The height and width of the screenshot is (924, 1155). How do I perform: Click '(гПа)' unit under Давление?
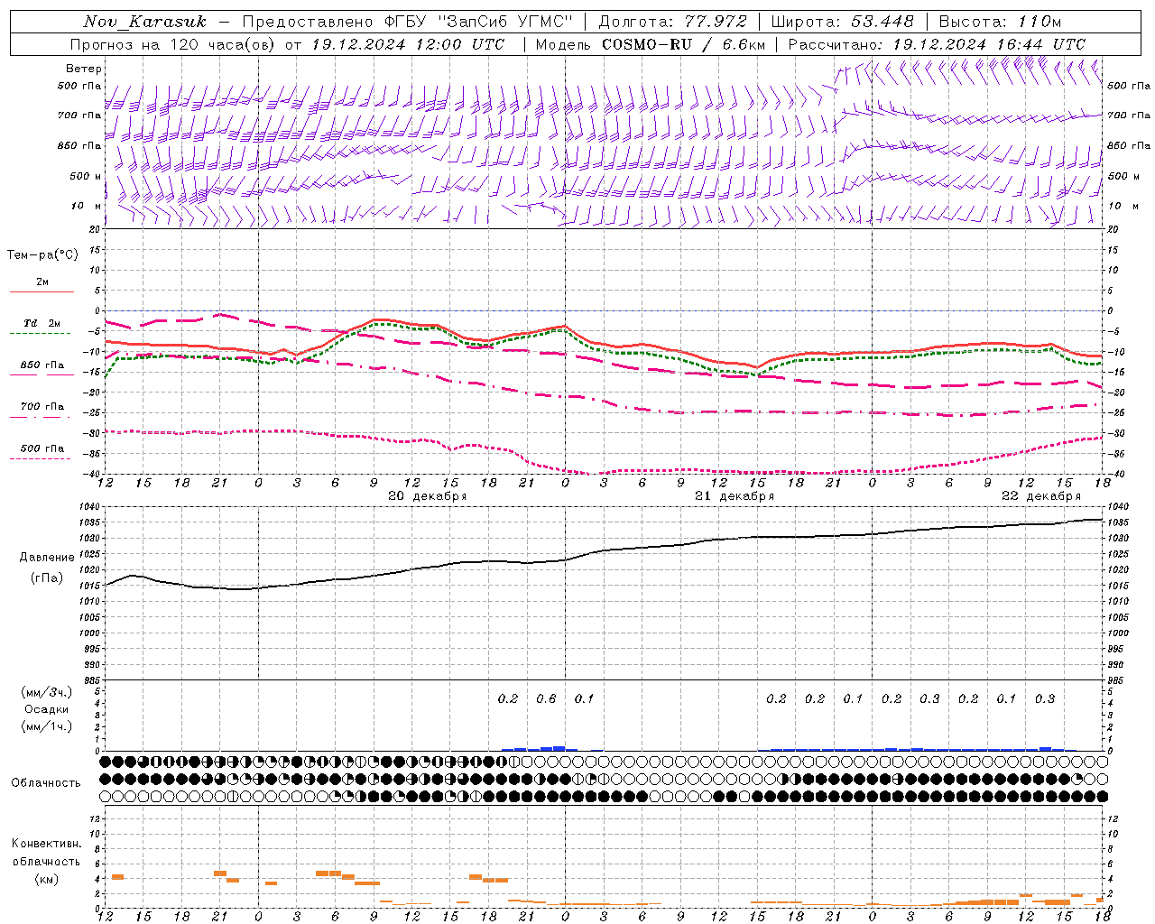[47, 578]
